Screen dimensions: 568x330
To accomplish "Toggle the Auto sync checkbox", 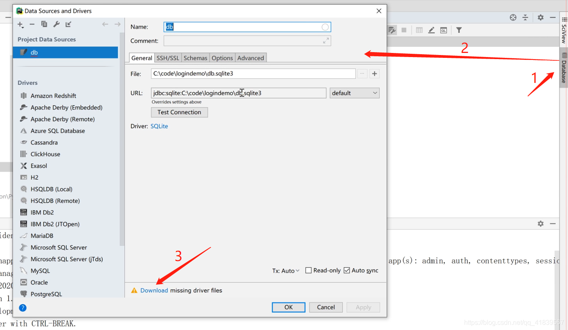I will pos(347,270).
